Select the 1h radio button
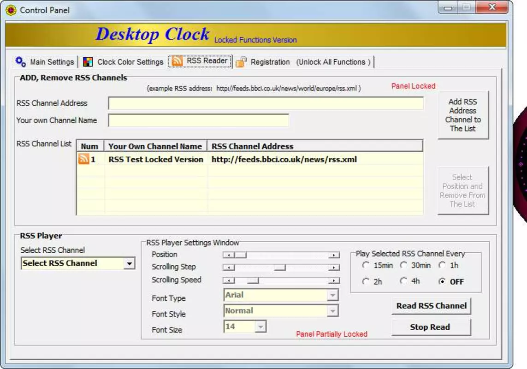 click(x=442, y=265)
